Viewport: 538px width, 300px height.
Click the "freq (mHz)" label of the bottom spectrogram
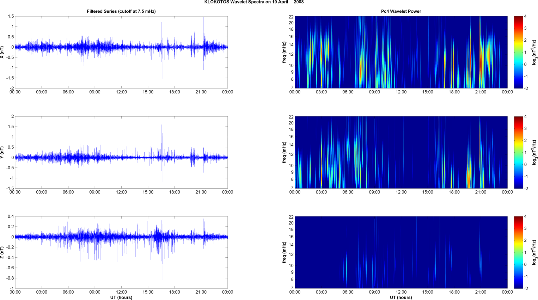click(x=284, y=252)
